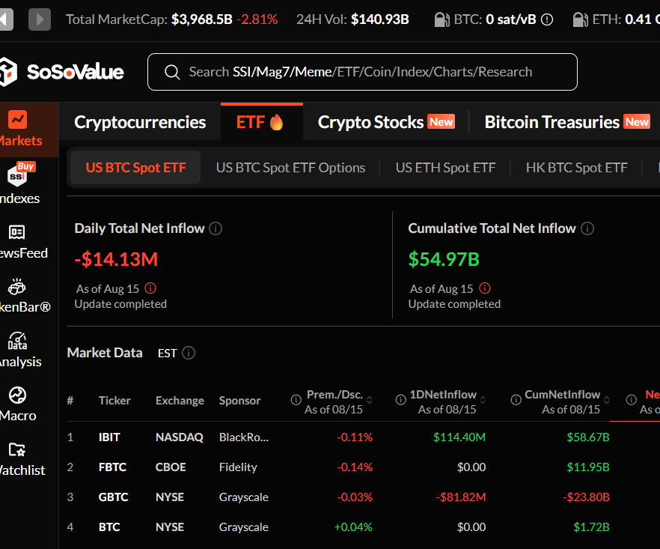This screenshot has width=660, height=549.
Task: Click the BlackRo... sponsor cell
Action: tap(244, 437)
